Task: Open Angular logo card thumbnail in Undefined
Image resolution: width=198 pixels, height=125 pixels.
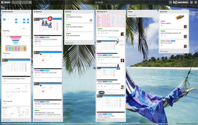Action: coord(48,25)
